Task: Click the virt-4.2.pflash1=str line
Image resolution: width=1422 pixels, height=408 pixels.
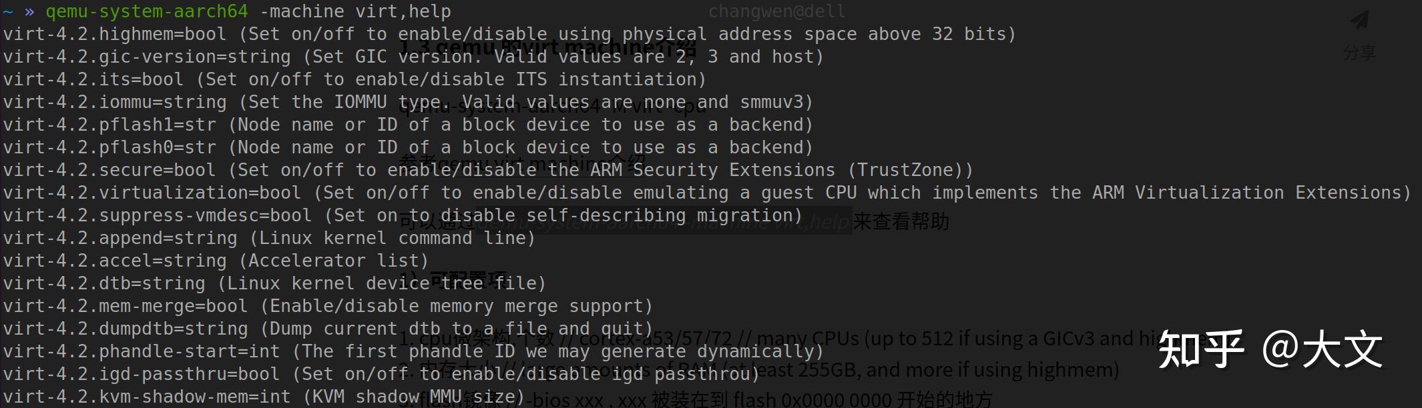Action: coord(408,125)
